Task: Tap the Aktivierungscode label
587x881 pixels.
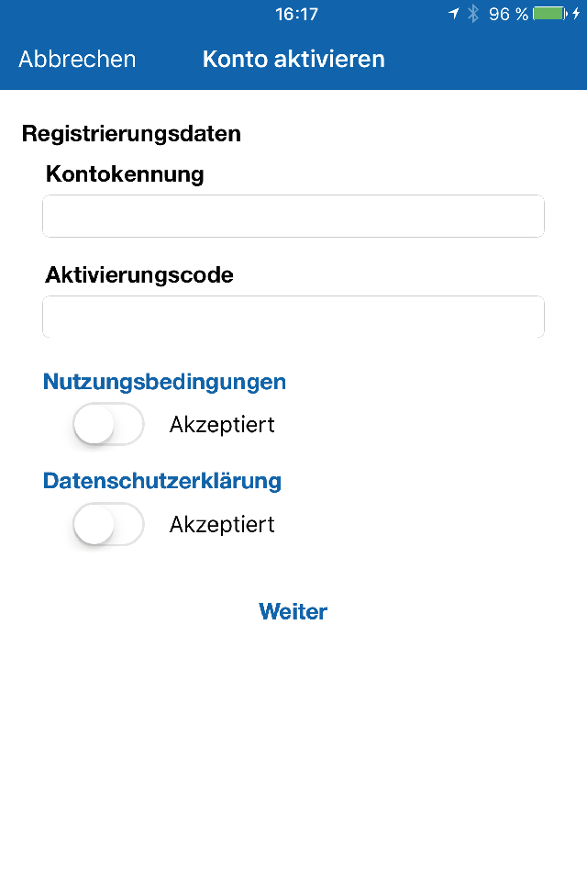Action: (x=139, y=274)
